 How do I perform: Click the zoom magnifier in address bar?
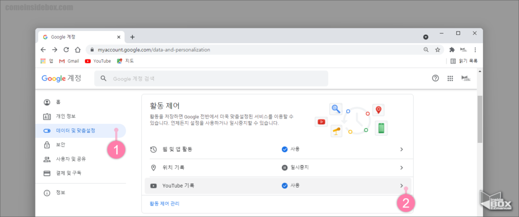pyautogui.click(x=426, y=50)
